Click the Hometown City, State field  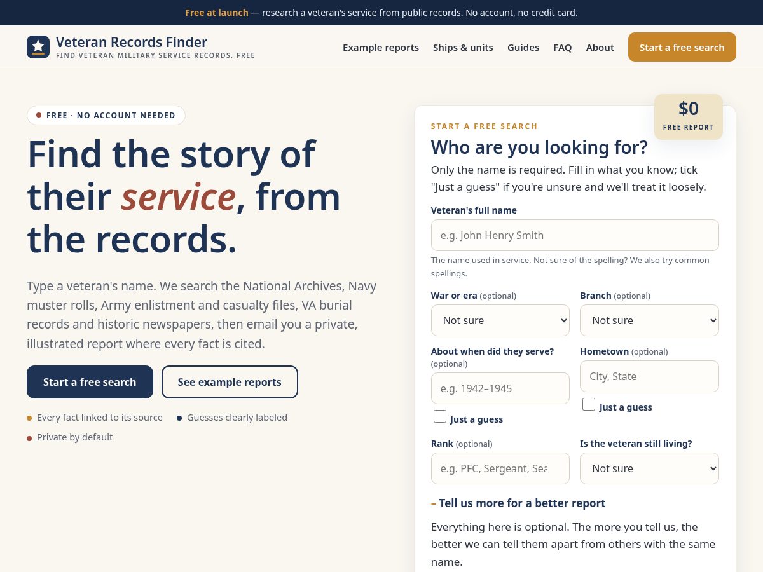point(649,376)
